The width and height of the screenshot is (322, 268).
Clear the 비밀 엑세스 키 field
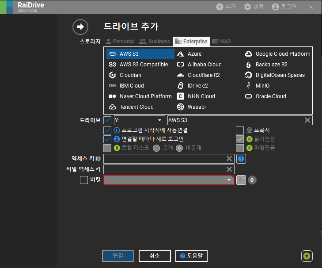coord(229,169)
